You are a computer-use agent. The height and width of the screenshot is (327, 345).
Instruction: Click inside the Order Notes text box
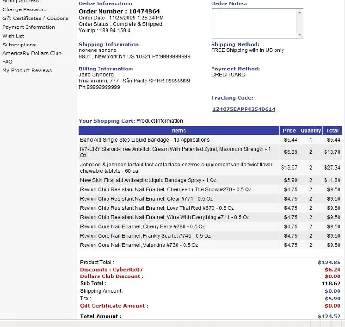tap(253, 23)
